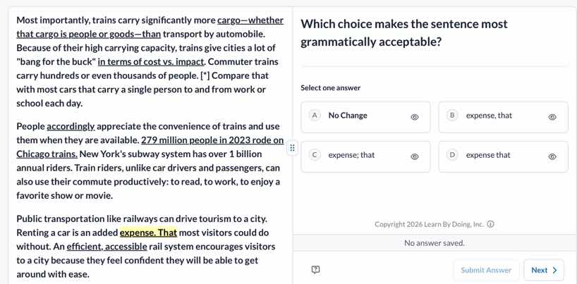Screen dimensions: 577x284
Task: Toggle eye icon beside 'expense; that'
Action: (x=415, y=156)
